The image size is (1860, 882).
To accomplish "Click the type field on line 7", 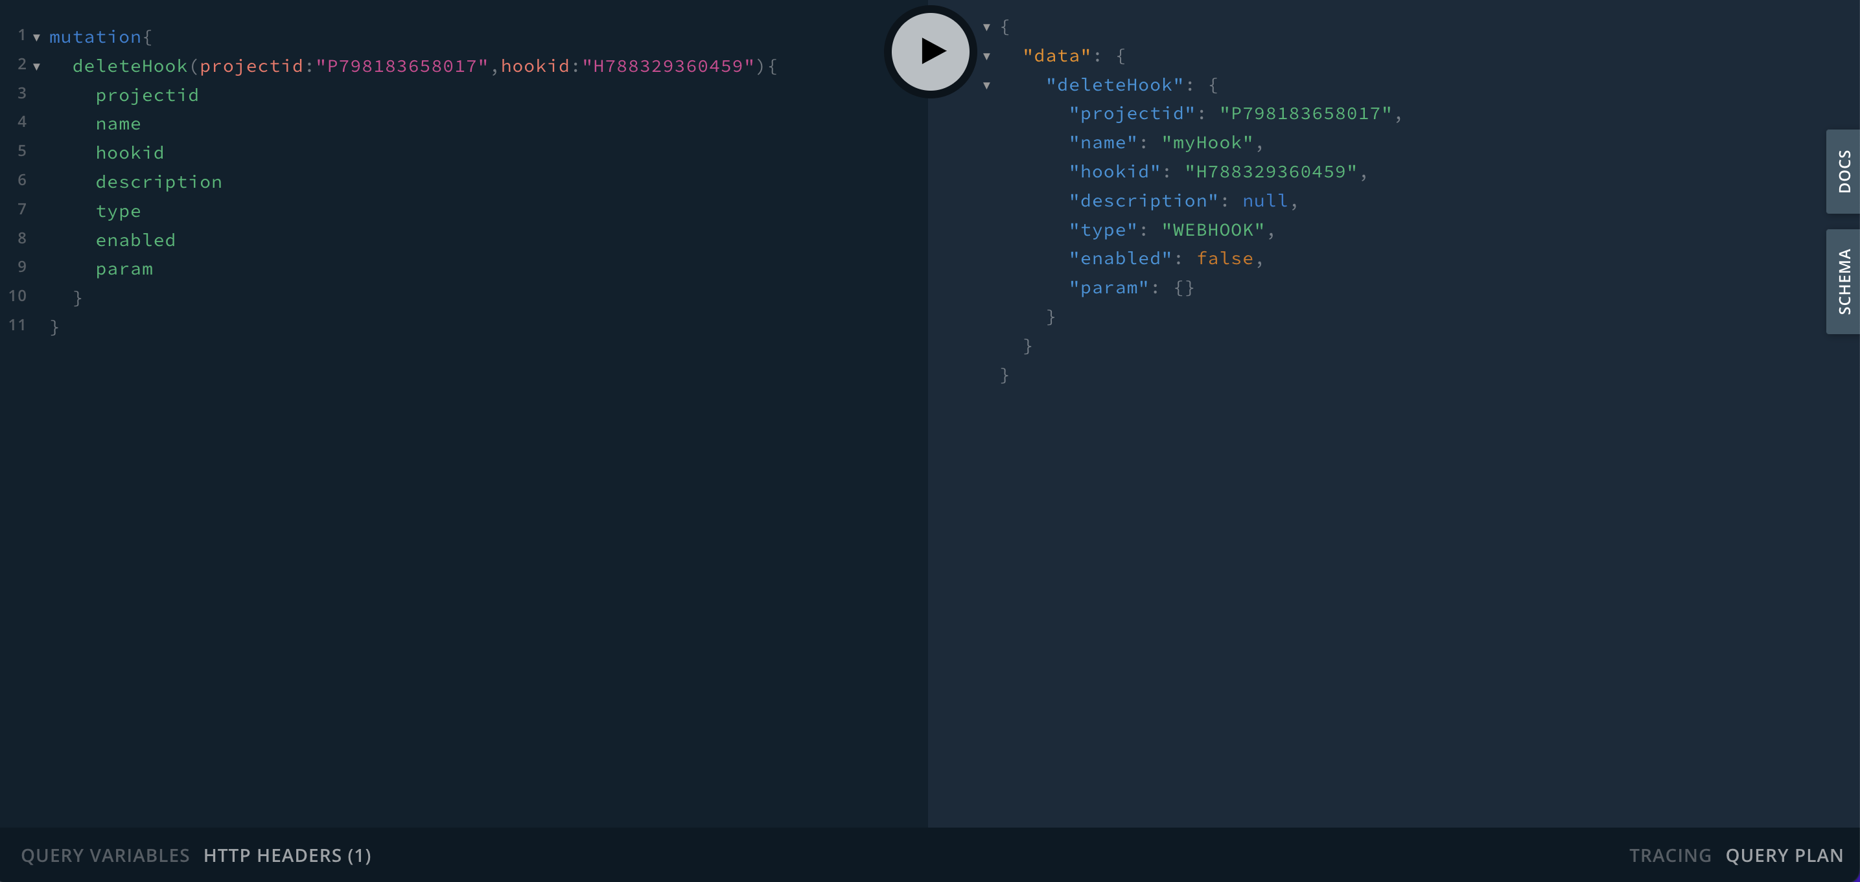I will [x=119, y=212].
